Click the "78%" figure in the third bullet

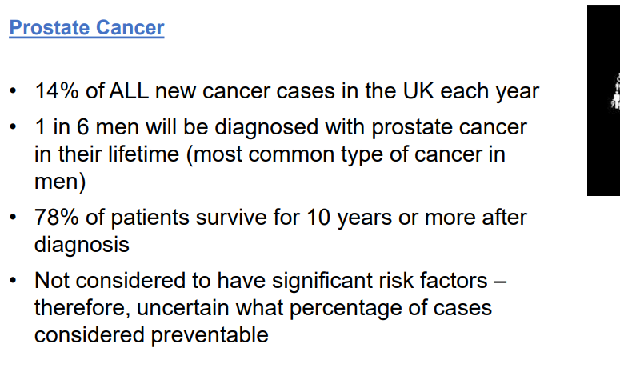point(57,218)
